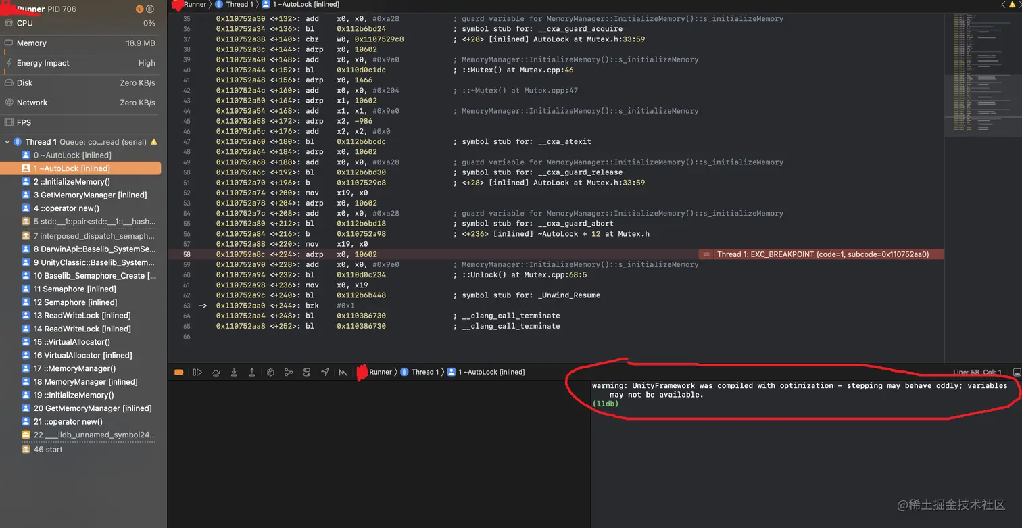Click line 63 with the brk instruction
1022x528 pixels.
tap(556, 306)
